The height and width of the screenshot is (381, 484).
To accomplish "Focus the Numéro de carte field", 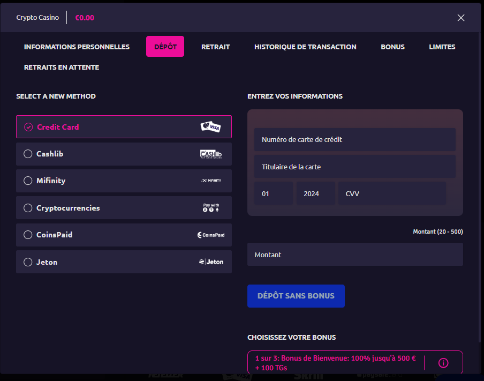I will [x=354, y=139].
